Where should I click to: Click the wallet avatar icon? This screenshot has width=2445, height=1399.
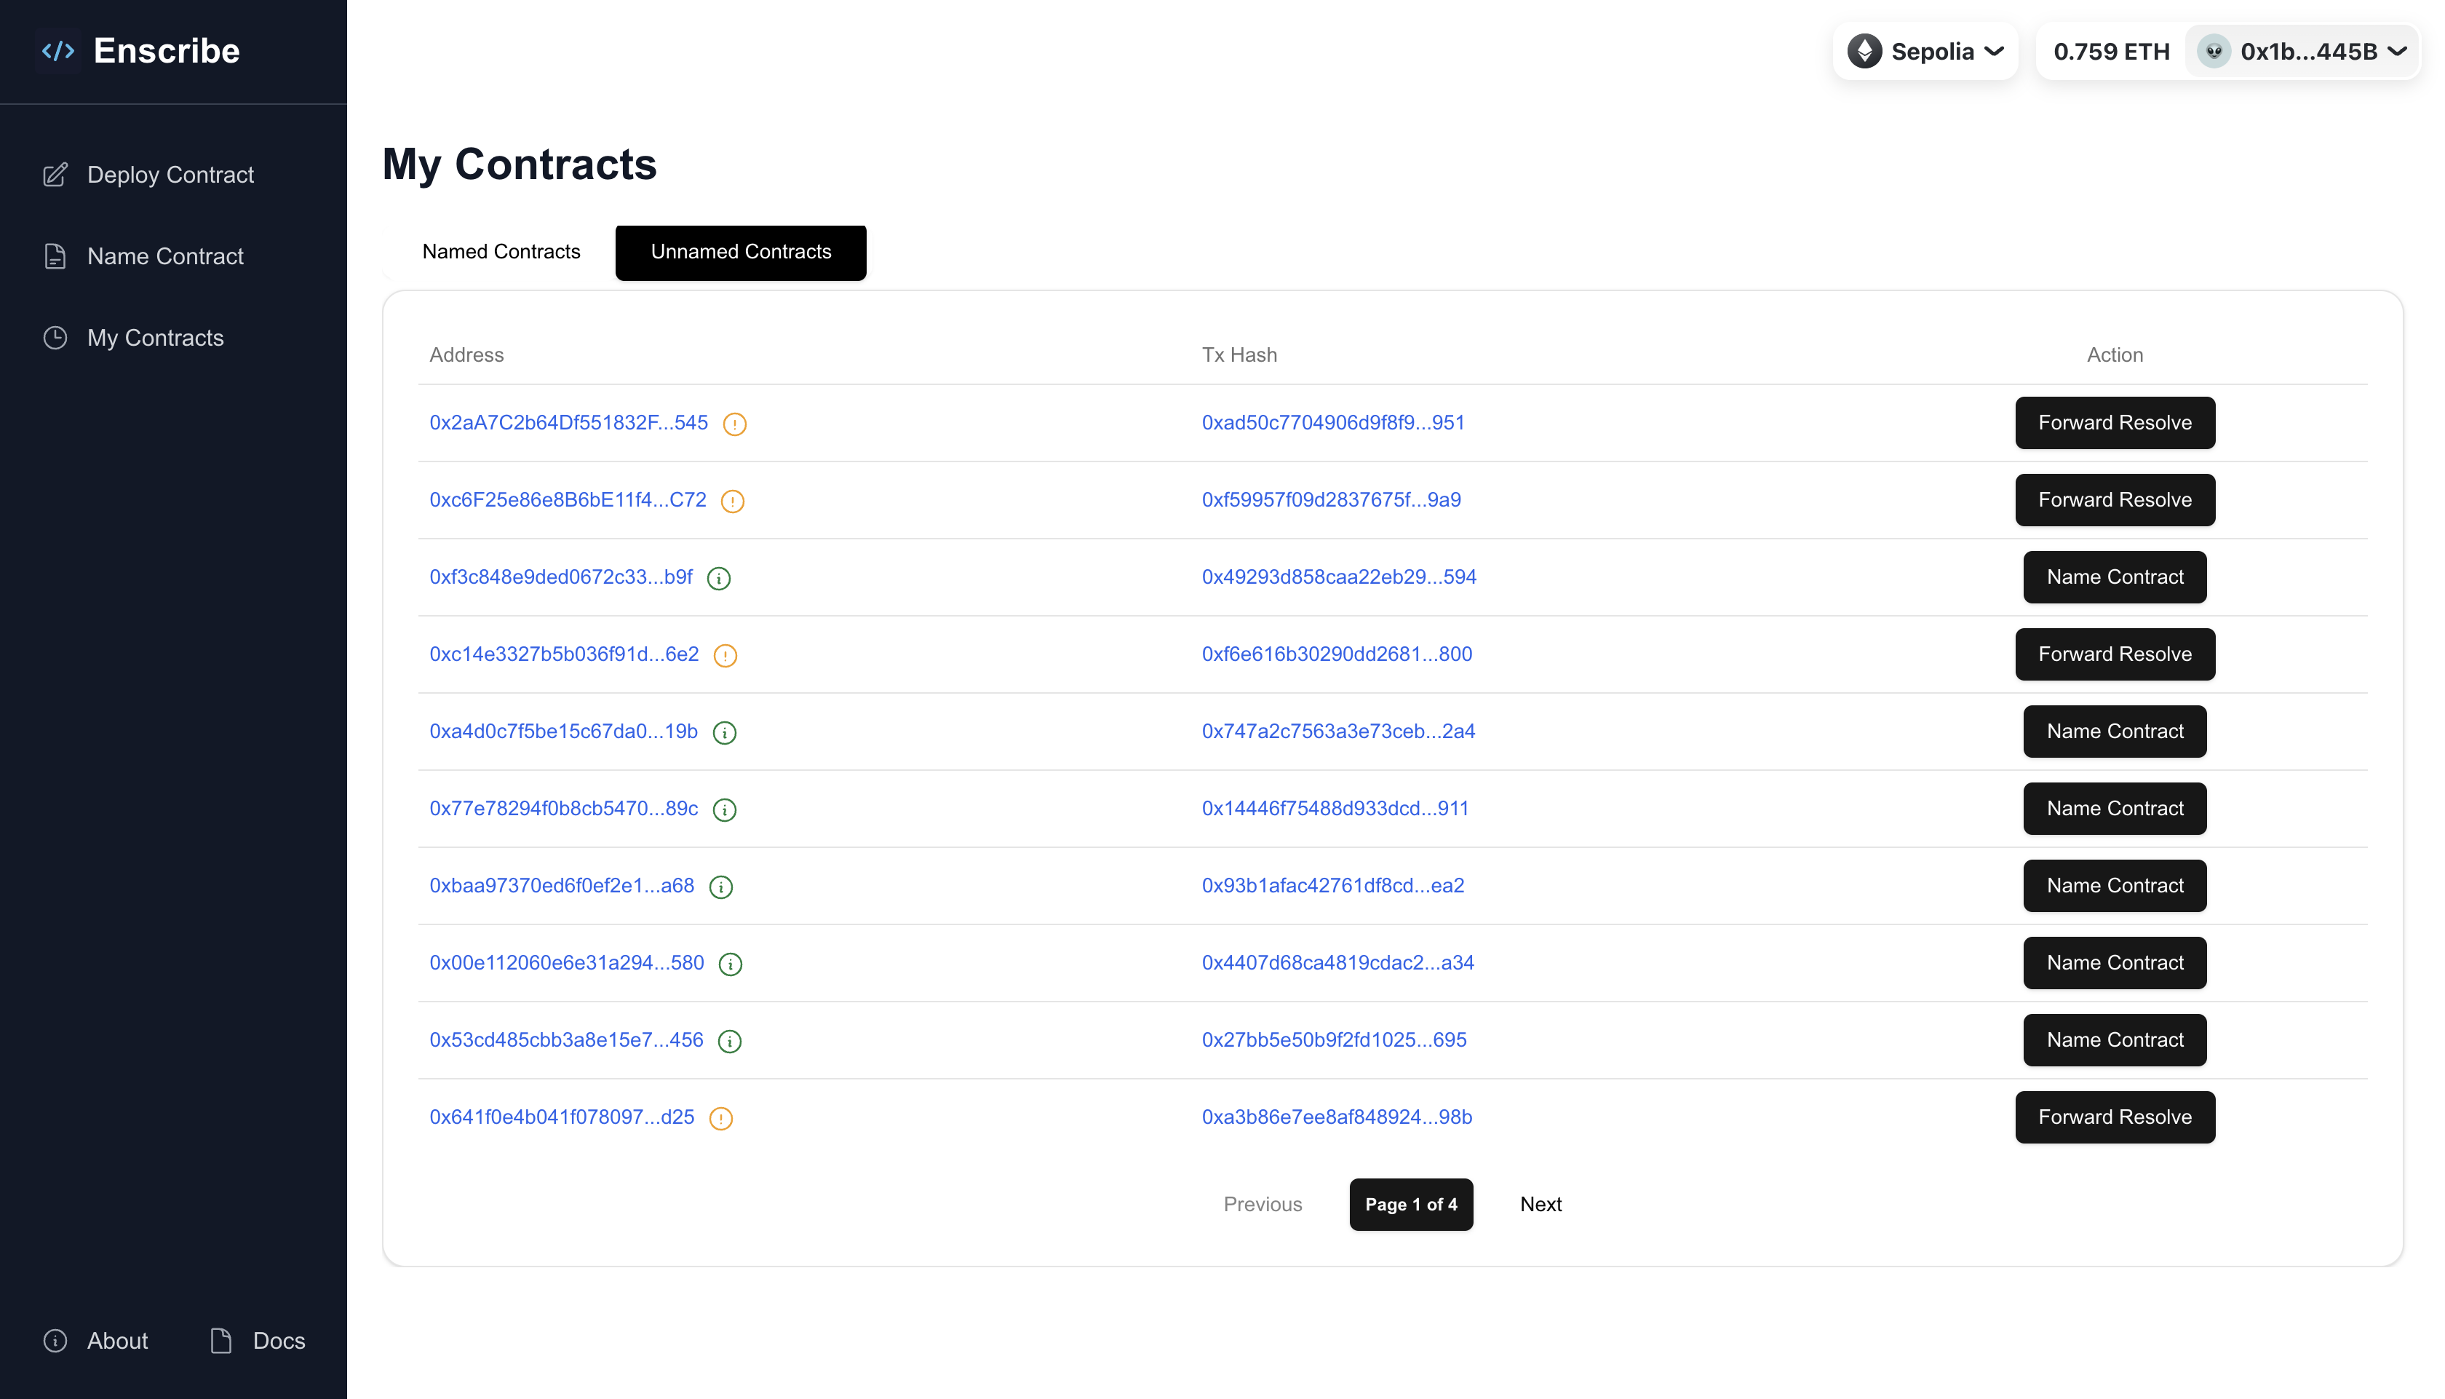(x=2214, y=51)
